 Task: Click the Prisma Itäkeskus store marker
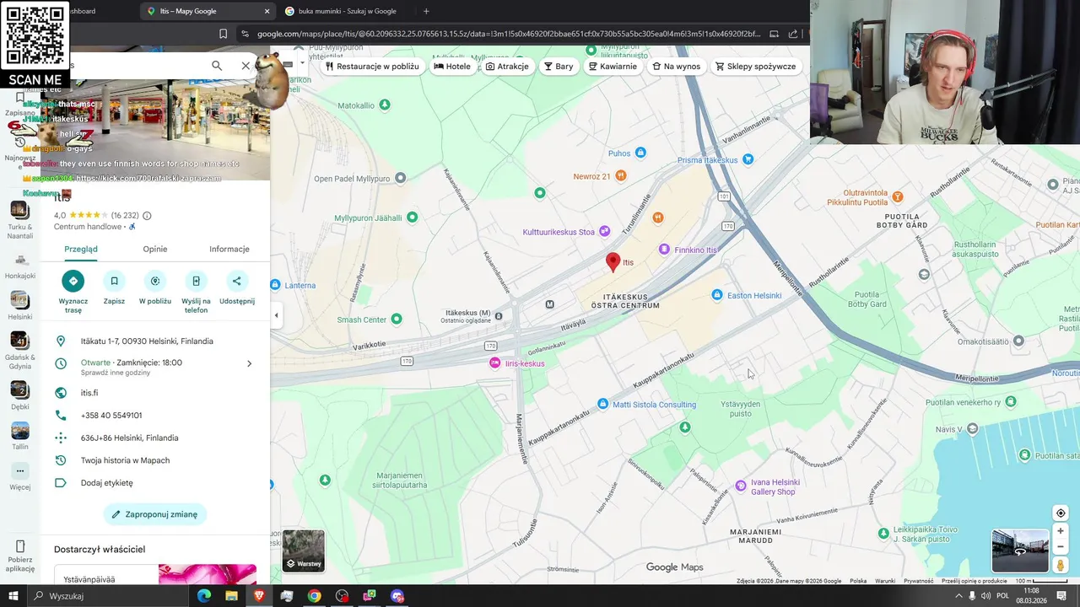[x=748, y=159]
